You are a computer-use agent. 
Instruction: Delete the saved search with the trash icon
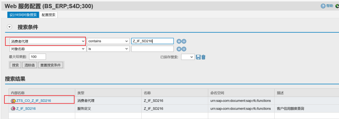(203, 57)
